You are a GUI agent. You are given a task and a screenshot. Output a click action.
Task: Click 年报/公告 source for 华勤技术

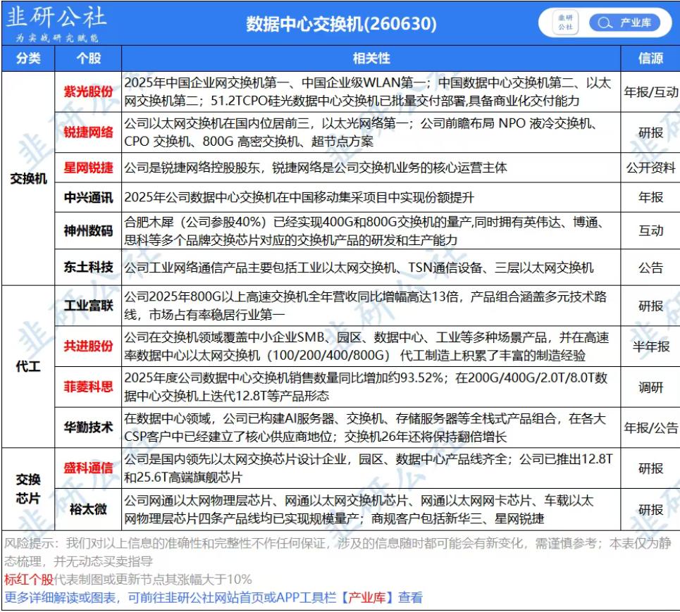tap(650, 427)
